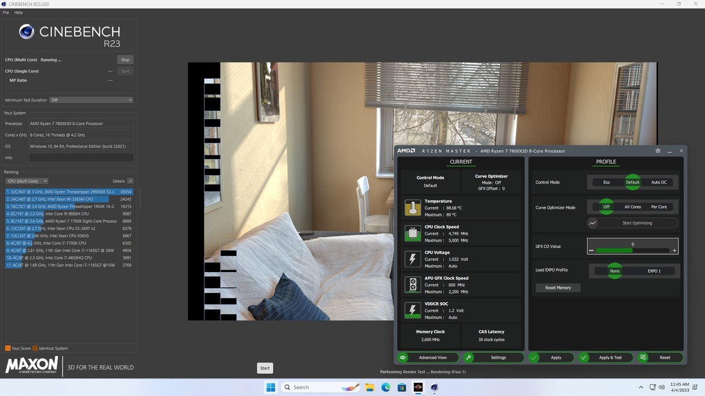Select the Intel Xeon W-3265M ranking row
This screenshot has width=705, height=396.
[69, 199]
